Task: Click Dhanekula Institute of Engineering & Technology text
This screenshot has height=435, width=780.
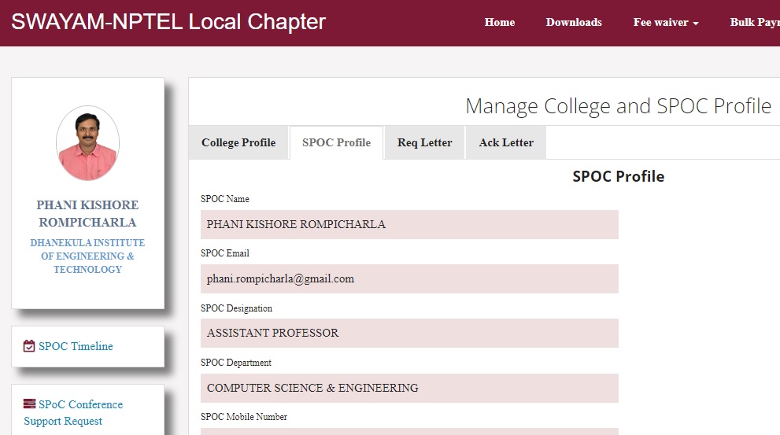Action: (87, 256)
